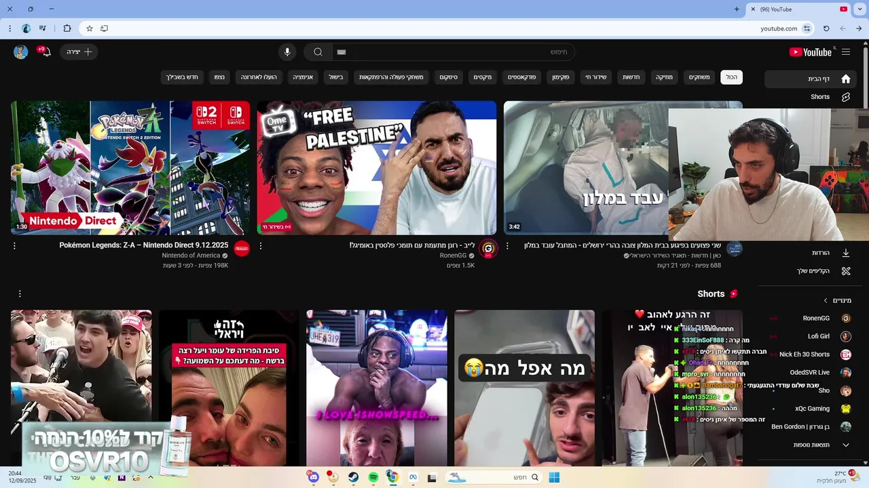The height and width of the screenshot is (488, 869).
Task: Open options for Pokémon Legends video
Action: (x=14, y=246)
